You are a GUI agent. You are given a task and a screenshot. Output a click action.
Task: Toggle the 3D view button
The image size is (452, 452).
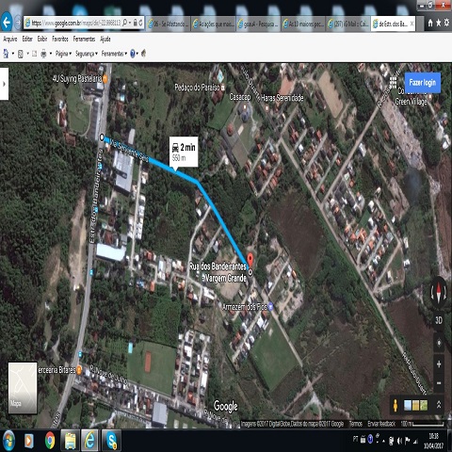tap(439, 320)
